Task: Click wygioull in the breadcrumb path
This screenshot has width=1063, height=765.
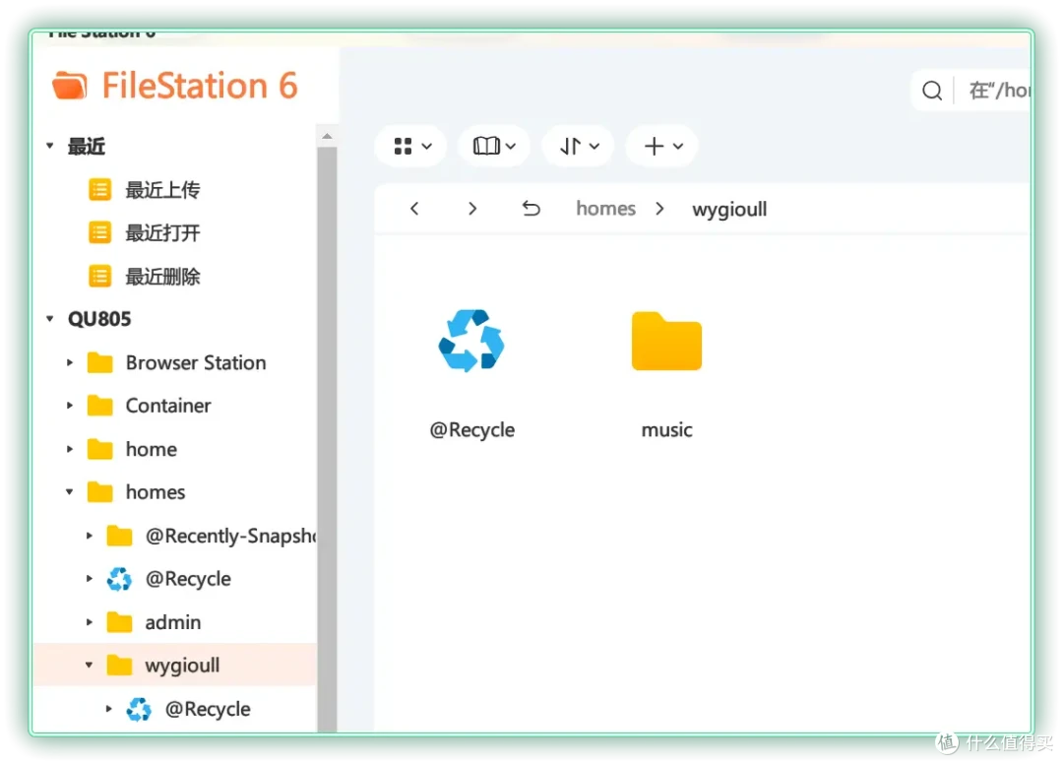Action: [729, 209]
